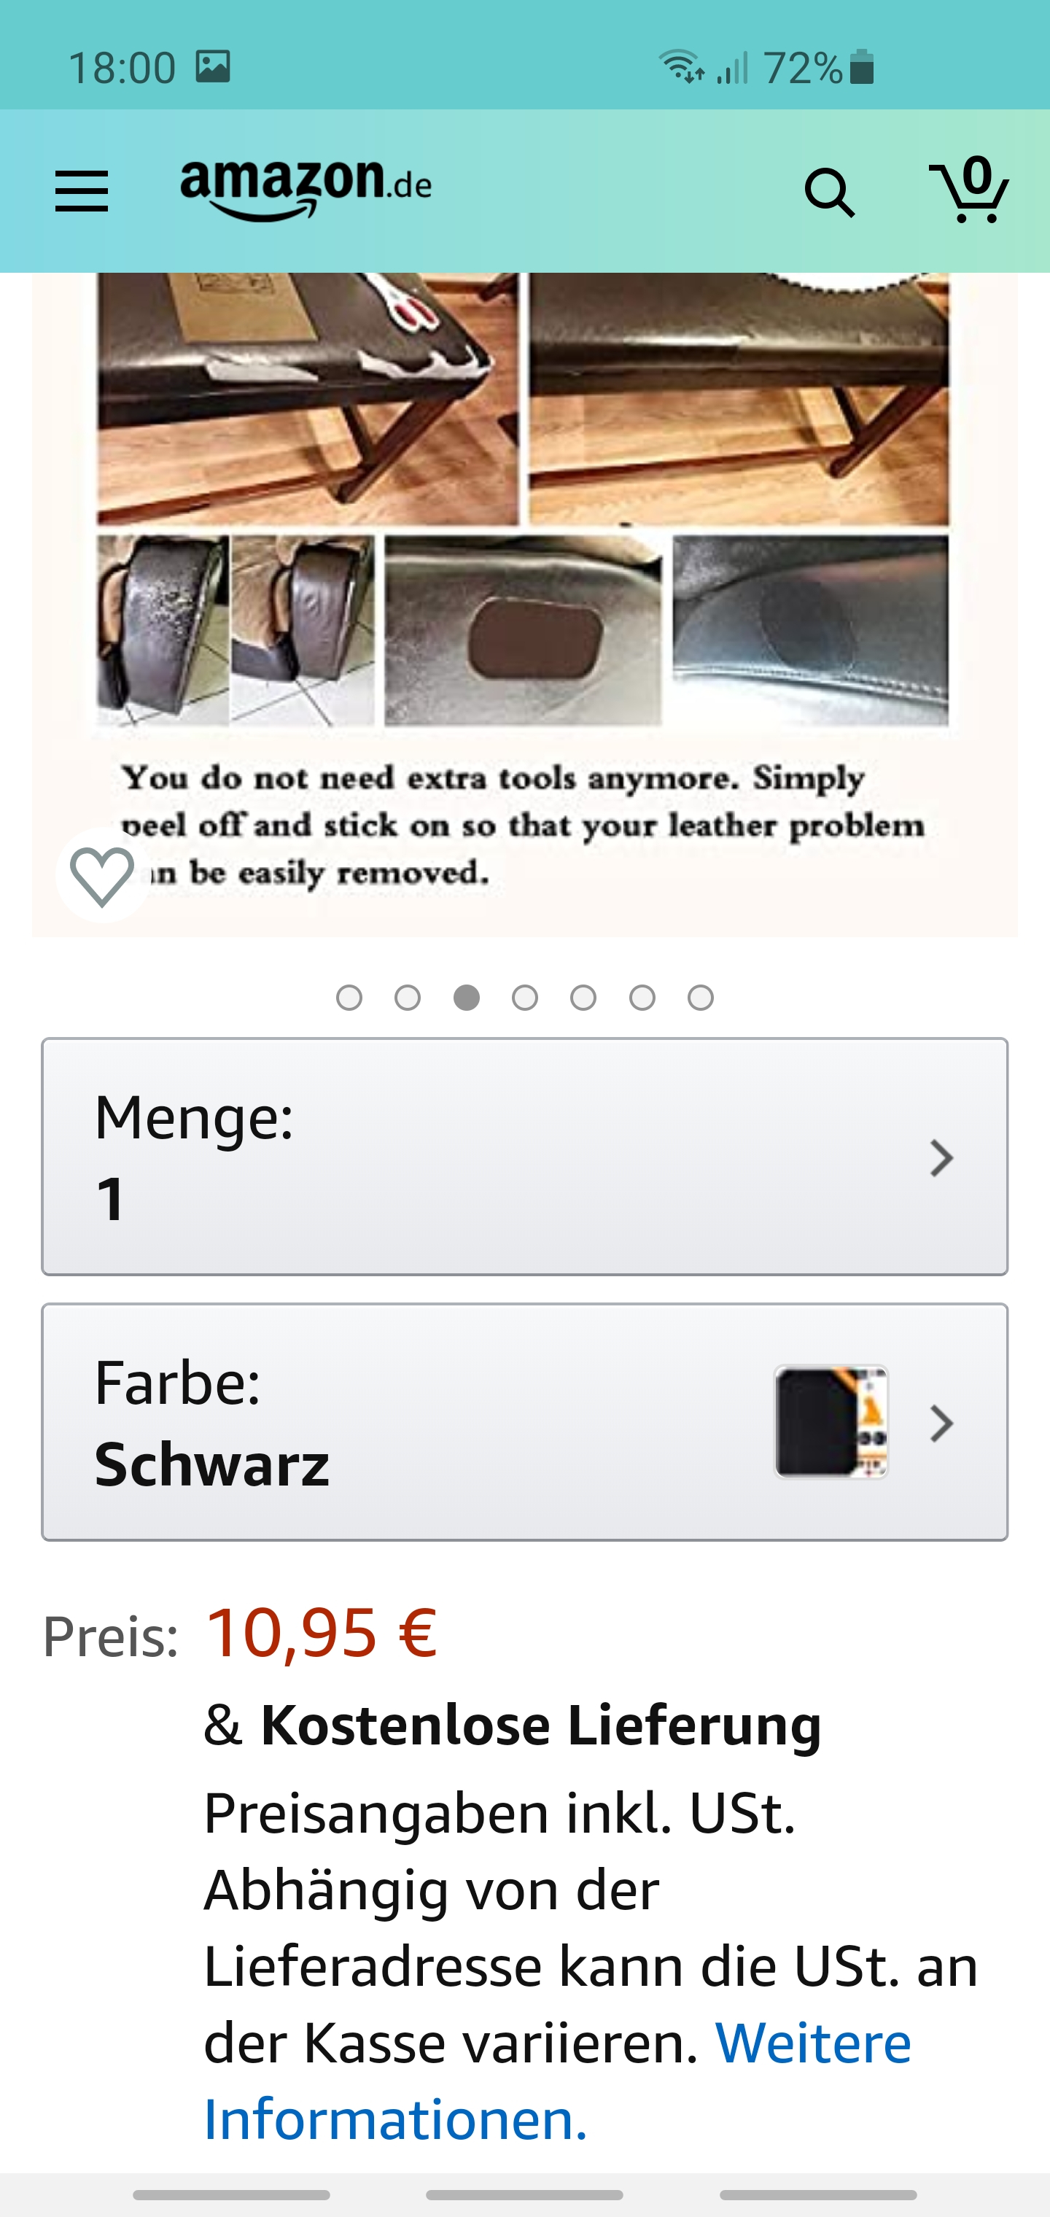Jump to the last carousel image dot

701,998
